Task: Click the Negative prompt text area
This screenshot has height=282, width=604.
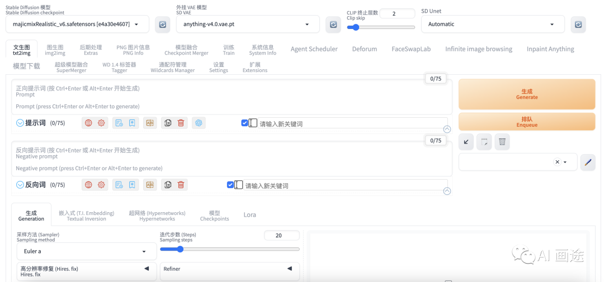Action: tap(232, 159)
